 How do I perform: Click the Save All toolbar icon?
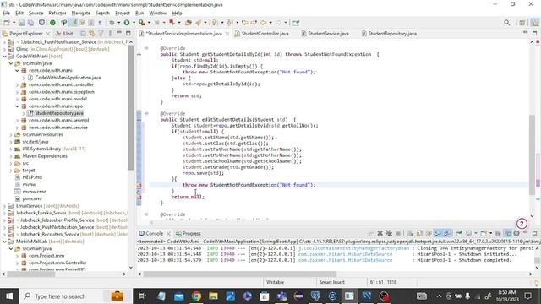[30, 23]
